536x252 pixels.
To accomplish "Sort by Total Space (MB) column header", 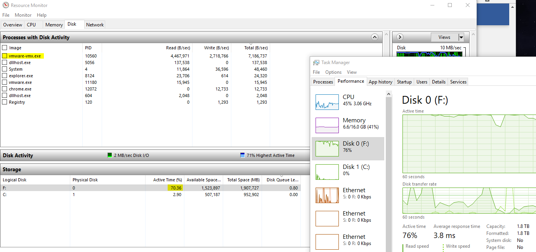I will point(243,180).
